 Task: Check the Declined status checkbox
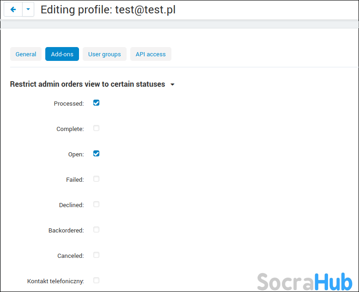[x=96, y=204]
